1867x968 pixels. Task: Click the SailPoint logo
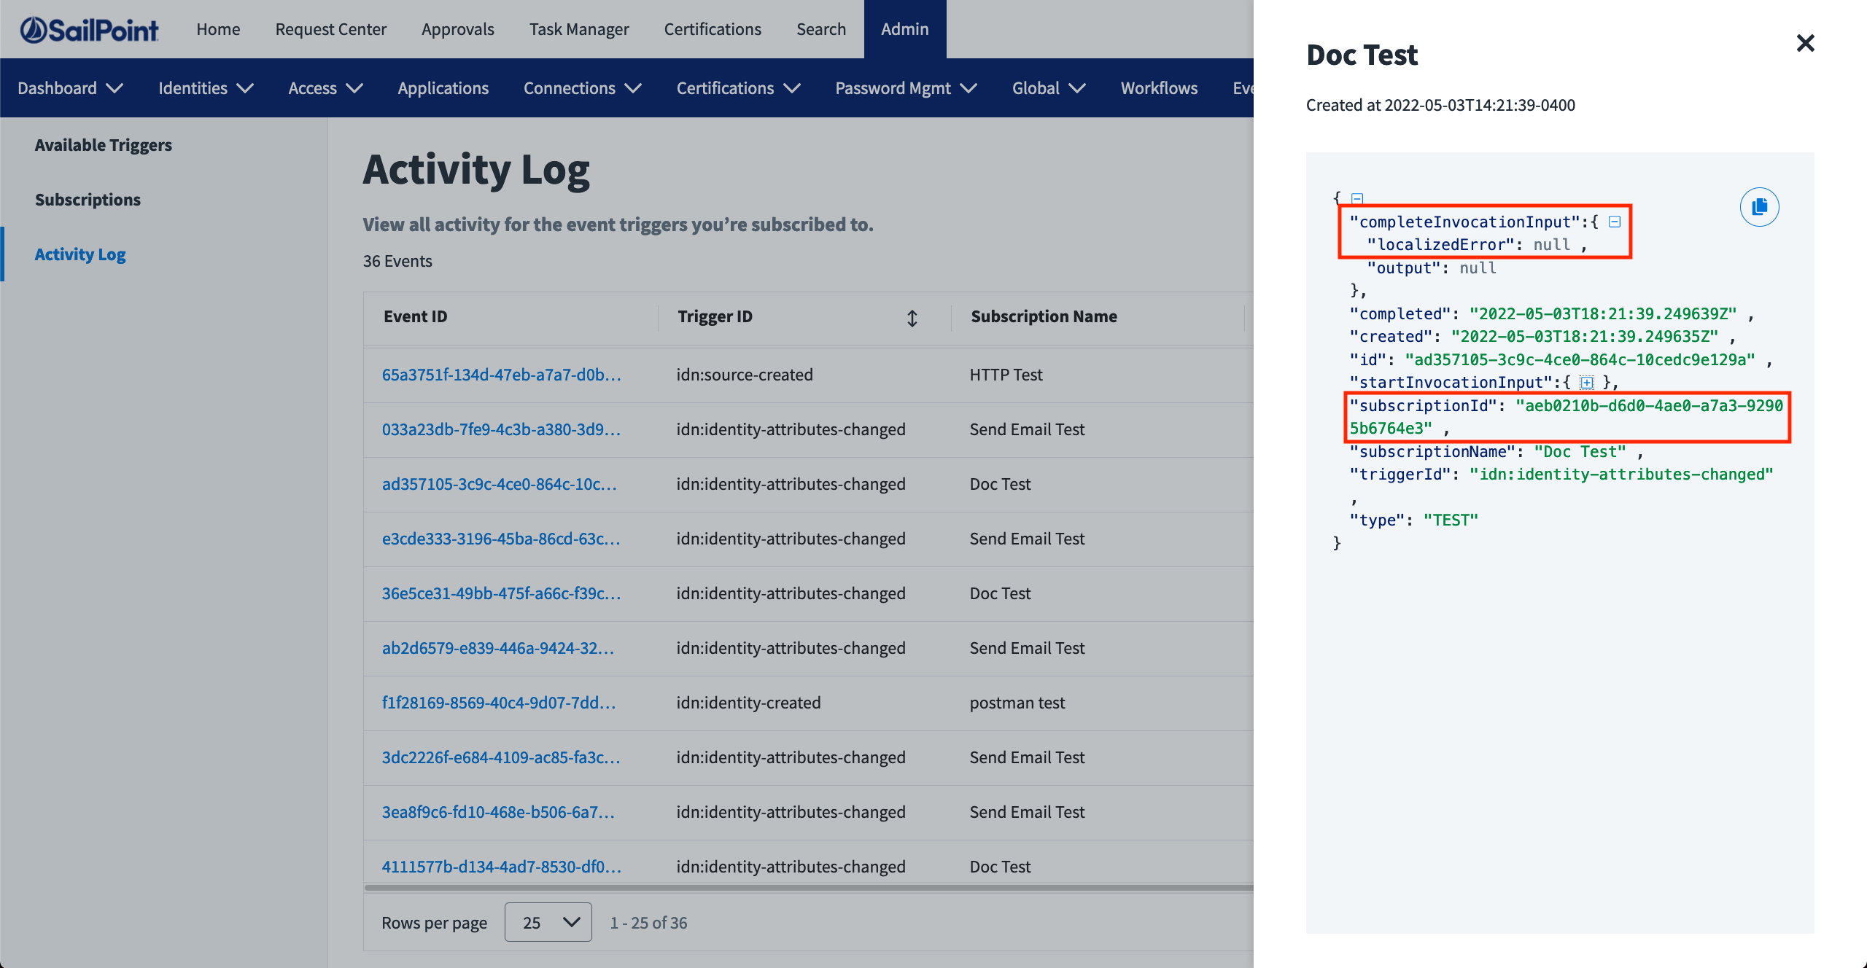click(x=89, y=29)
